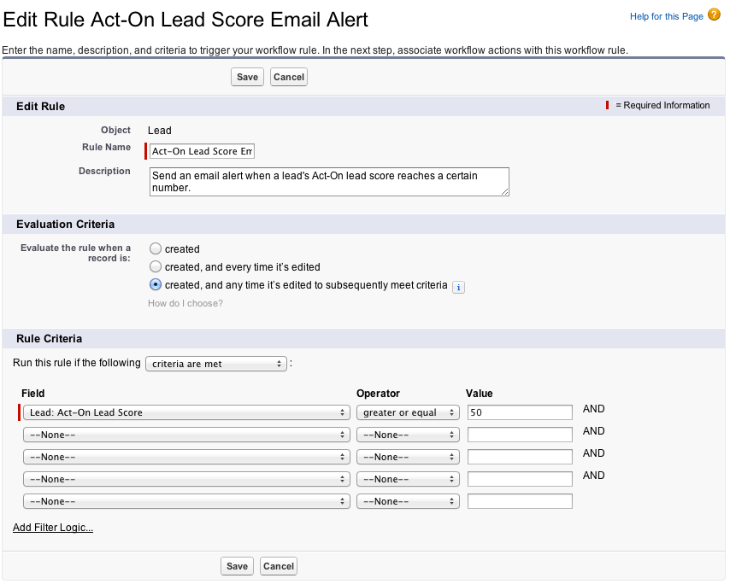
Task: Click the 'Value' column header
Action: pos(479,394)
